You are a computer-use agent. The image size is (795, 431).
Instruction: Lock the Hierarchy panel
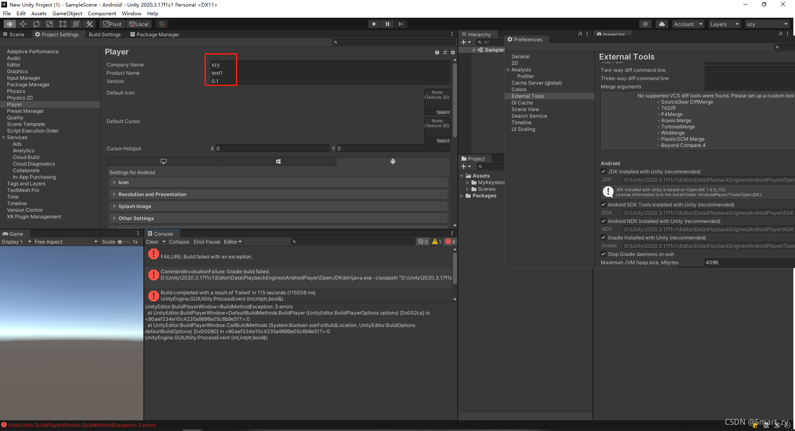580,34
